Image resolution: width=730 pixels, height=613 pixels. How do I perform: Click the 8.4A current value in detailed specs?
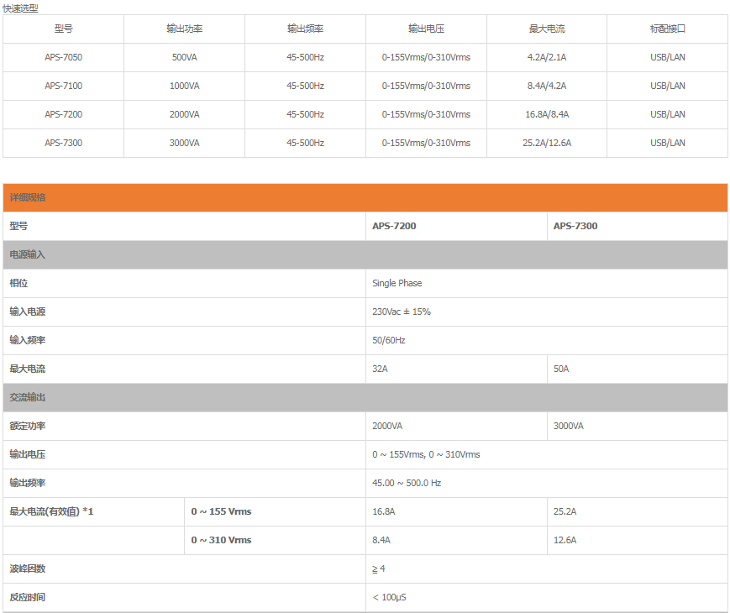point(381,540)
